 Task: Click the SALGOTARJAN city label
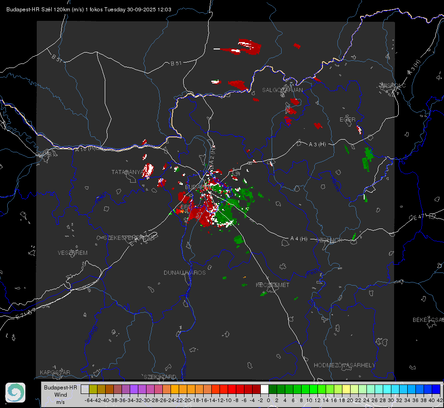coord(282,90)
